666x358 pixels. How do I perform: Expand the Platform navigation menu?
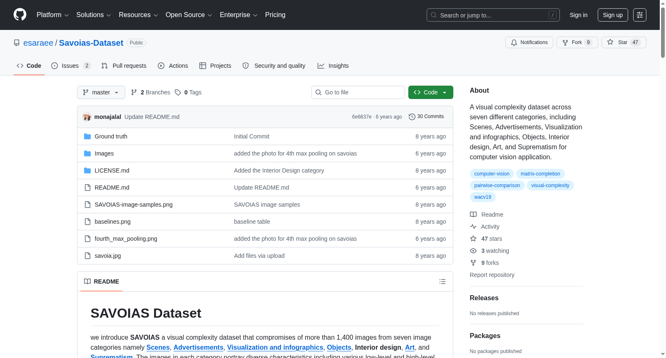[53, 15]
